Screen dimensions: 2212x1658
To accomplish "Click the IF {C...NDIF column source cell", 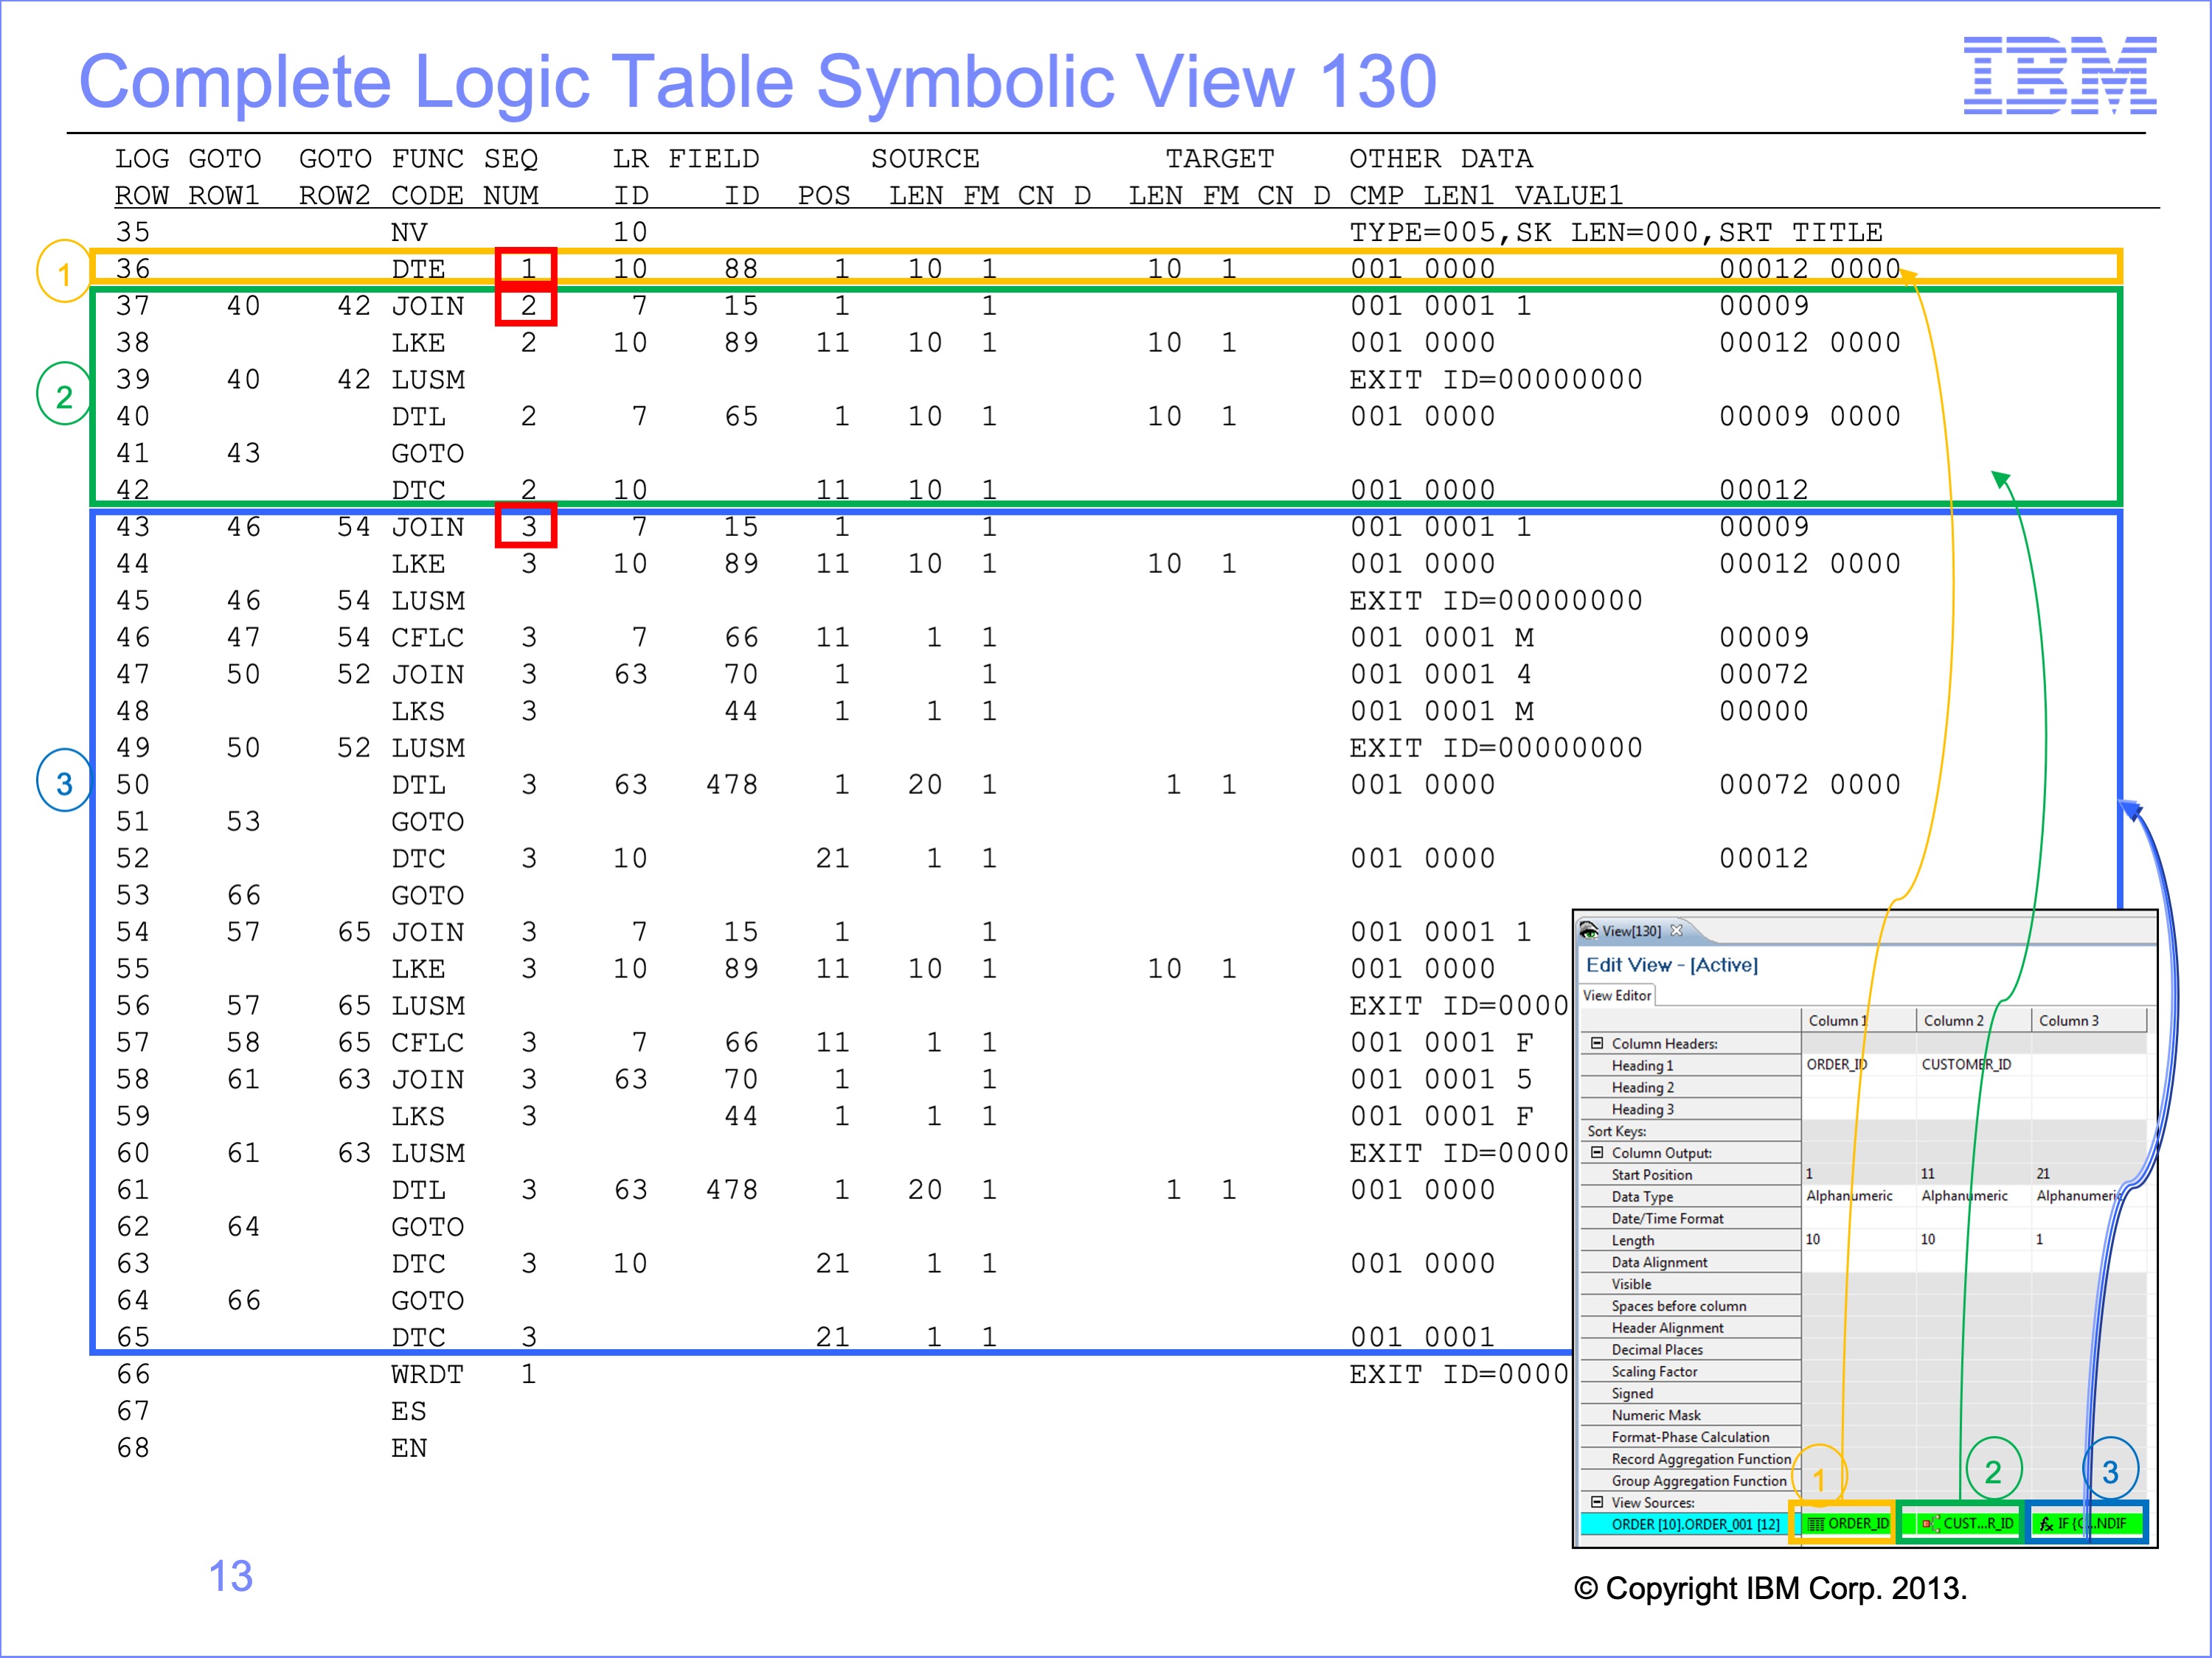I will tap(2087, 1524).
